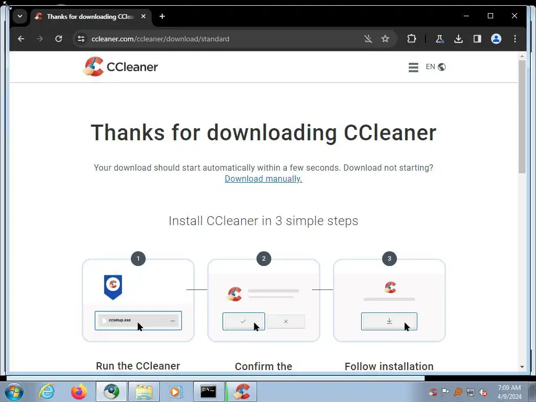Select the 'Thanks for downloading CCleaner' tab
This screenshot has width=536, height=402.
point(91,16)
